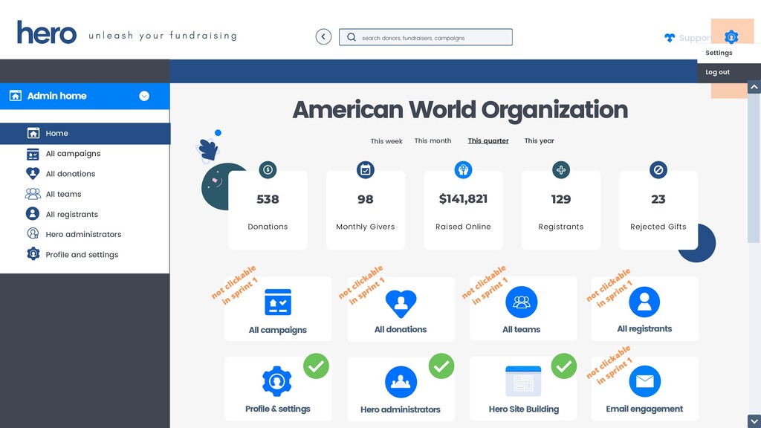The height and width of the screenshot is (428, 761).
Task: Click the All teams sidebar icon
Action: click(33, 194)
